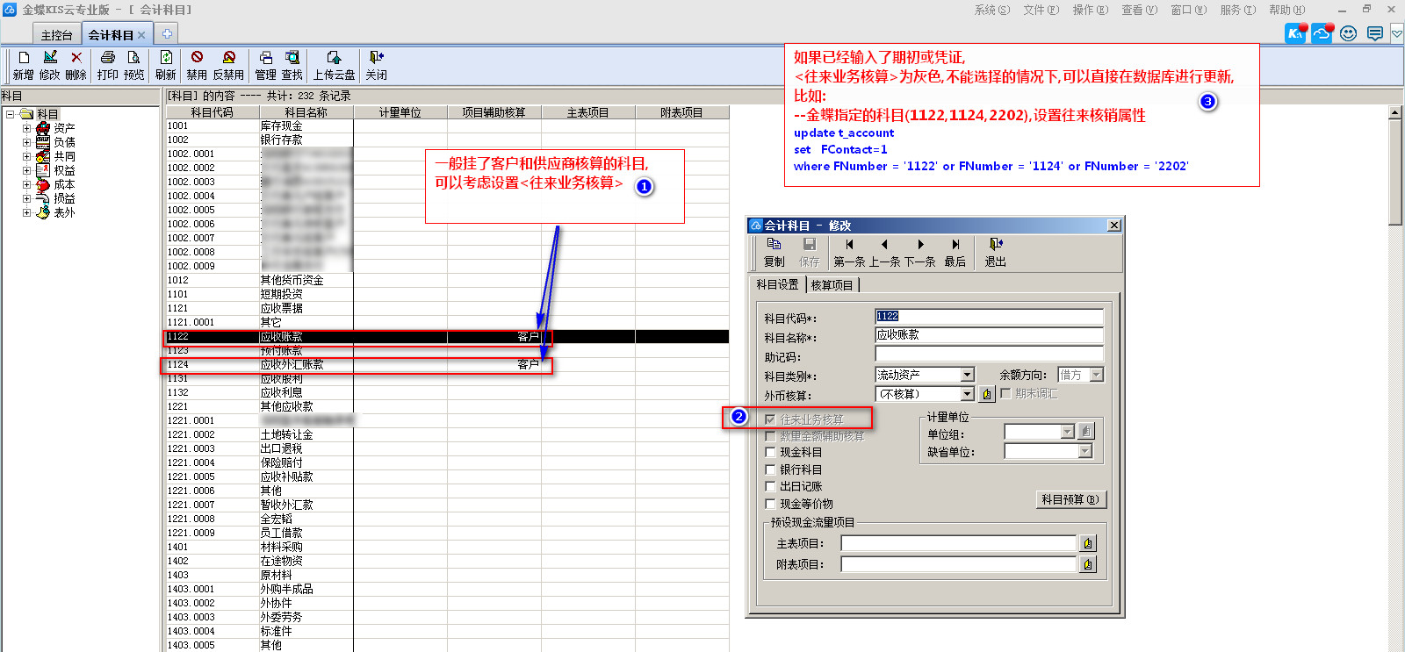
Task: Open the 外币核算 dropdown
Action: tap(968, 395)
